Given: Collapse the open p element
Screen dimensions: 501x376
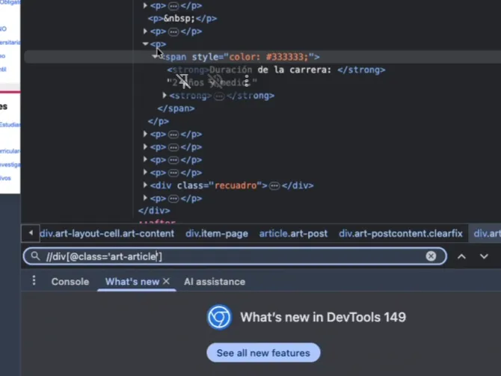Looking at the screenshot, I should tap(145, 44).
